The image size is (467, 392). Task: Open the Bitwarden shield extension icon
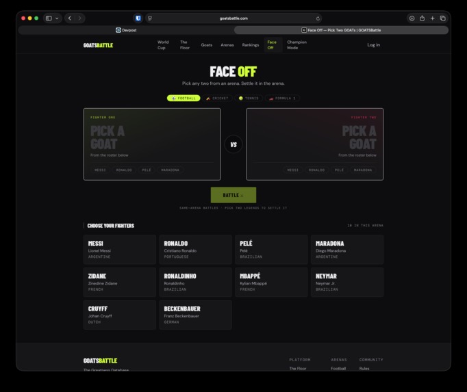pos(138,18)
